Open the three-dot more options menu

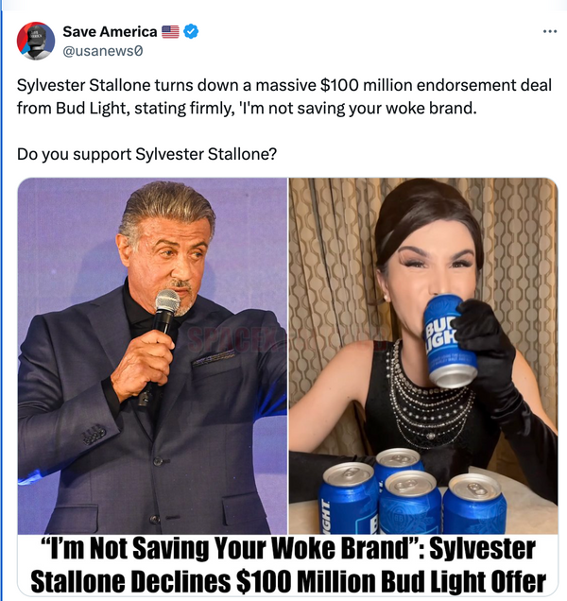(550, 31)
